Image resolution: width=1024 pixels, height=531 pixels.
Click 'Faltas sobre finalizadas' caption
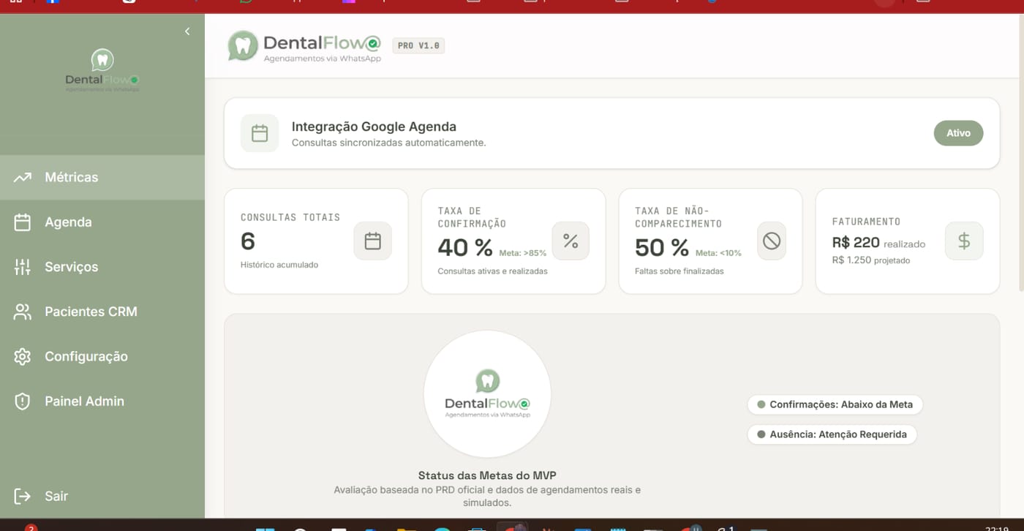tap(679, 271)
